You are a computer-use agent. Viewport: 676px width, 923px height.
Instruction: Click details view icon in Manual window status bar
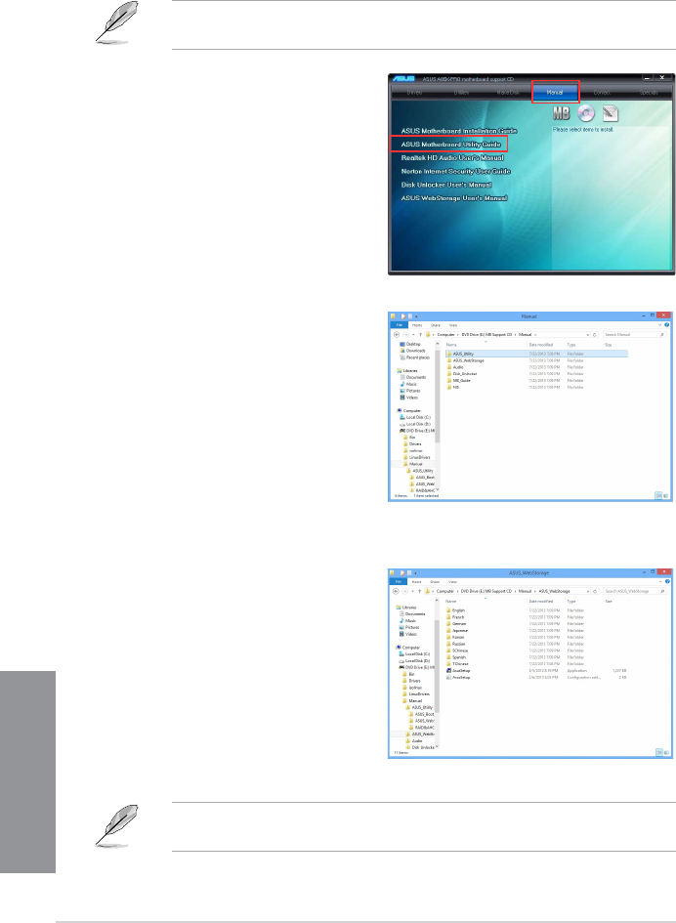(x=659, y=496)
